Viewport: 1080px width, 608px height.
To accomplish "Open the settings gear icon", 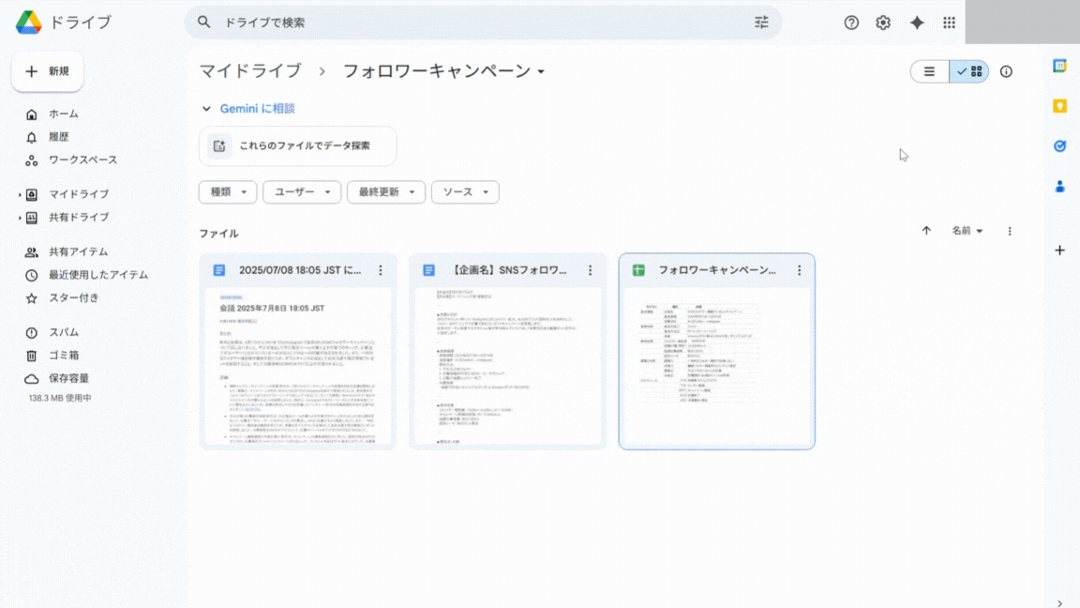I will pos(883,23).
